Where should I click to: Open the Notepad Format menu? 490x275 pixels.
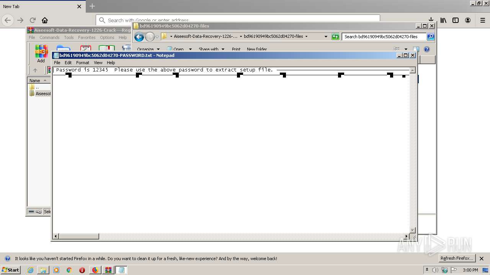(x=83, y=63)
